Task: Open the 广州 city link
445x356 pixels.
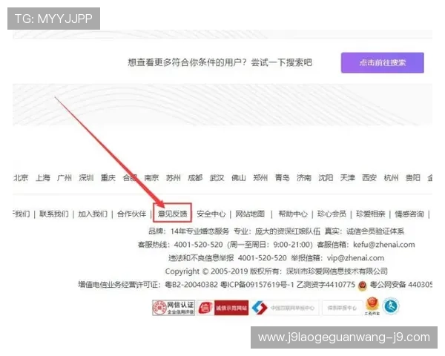Action: (x=65, y=178)
